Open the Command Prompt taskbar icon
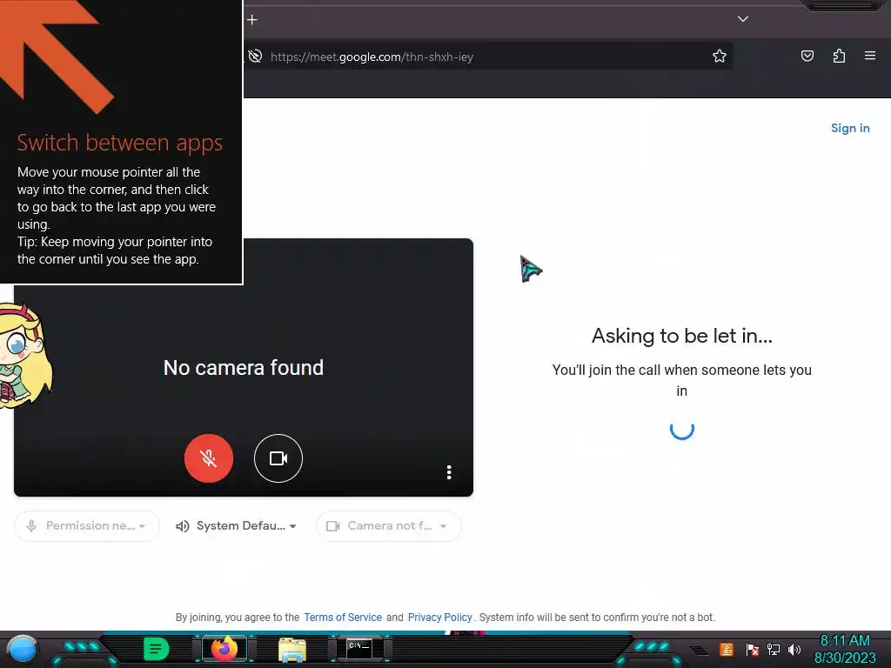Image resolution: width=891 pixels, height=668 pixels. pyautogui.click(x=359, y=649)
